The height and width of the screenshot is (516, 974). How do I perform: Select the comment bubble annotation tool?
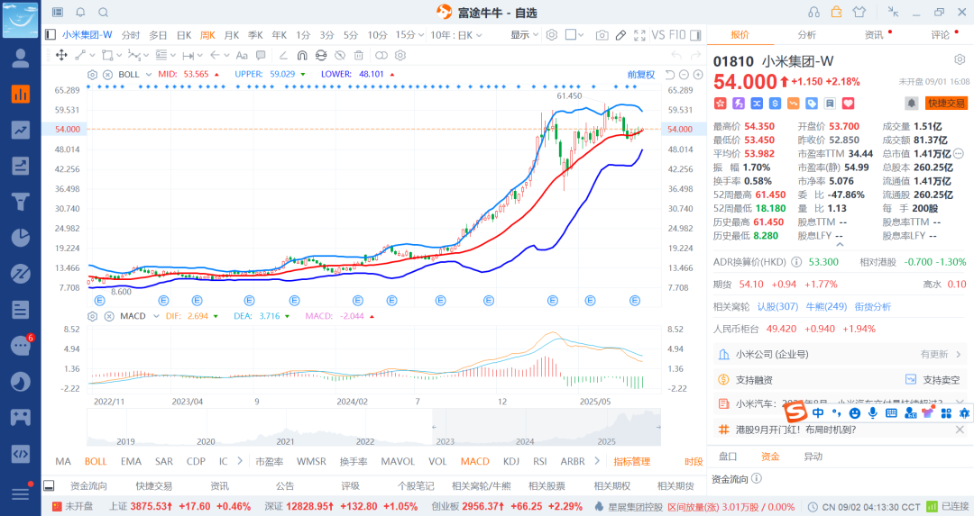[x=261, y=55]
